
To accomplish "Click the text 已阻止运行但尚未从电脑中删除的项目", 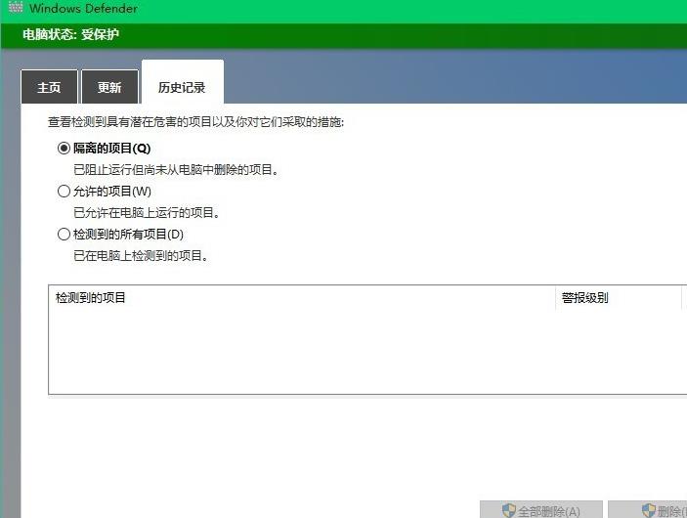I will pyautogui.click(x=176, y=170).
